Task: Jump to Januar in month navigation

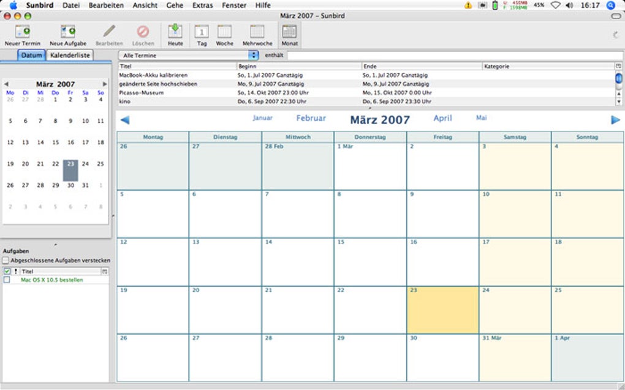Action: coord(262,118)
